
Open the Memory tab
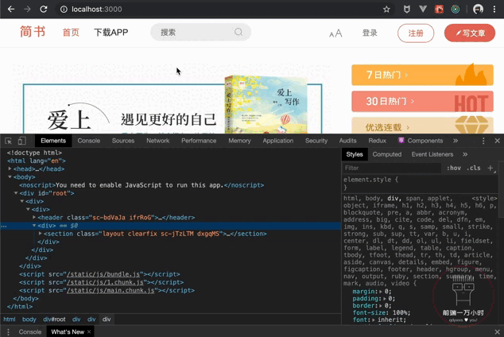(239, 141)
